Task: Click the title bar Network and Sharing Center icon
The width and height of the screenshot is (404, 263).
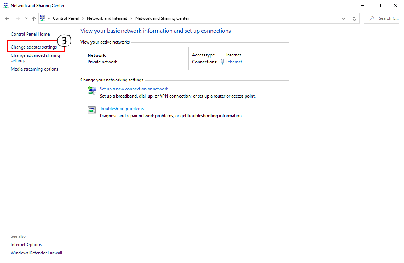Action: [6, 6]
